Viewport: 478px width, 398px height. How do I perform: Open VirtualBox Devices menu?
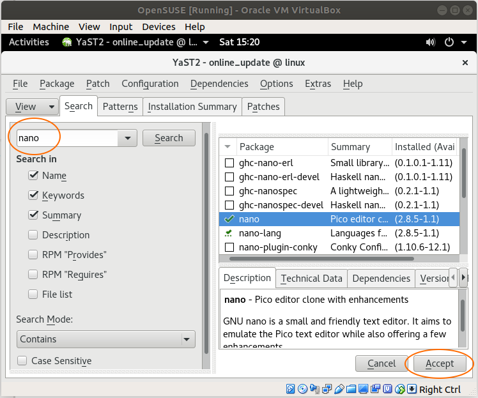pyautogui.click(x=158, y=27)
